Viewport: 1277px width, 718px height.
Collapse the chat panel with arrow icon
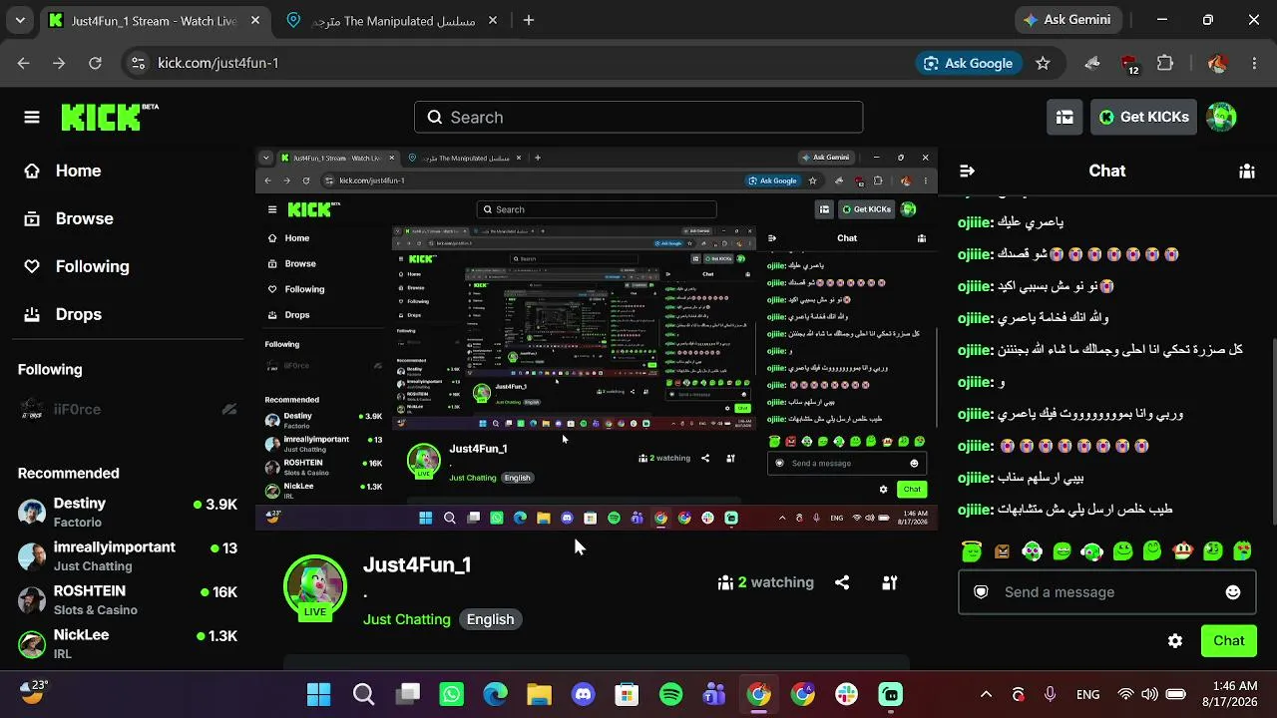(x=967, y=172)
